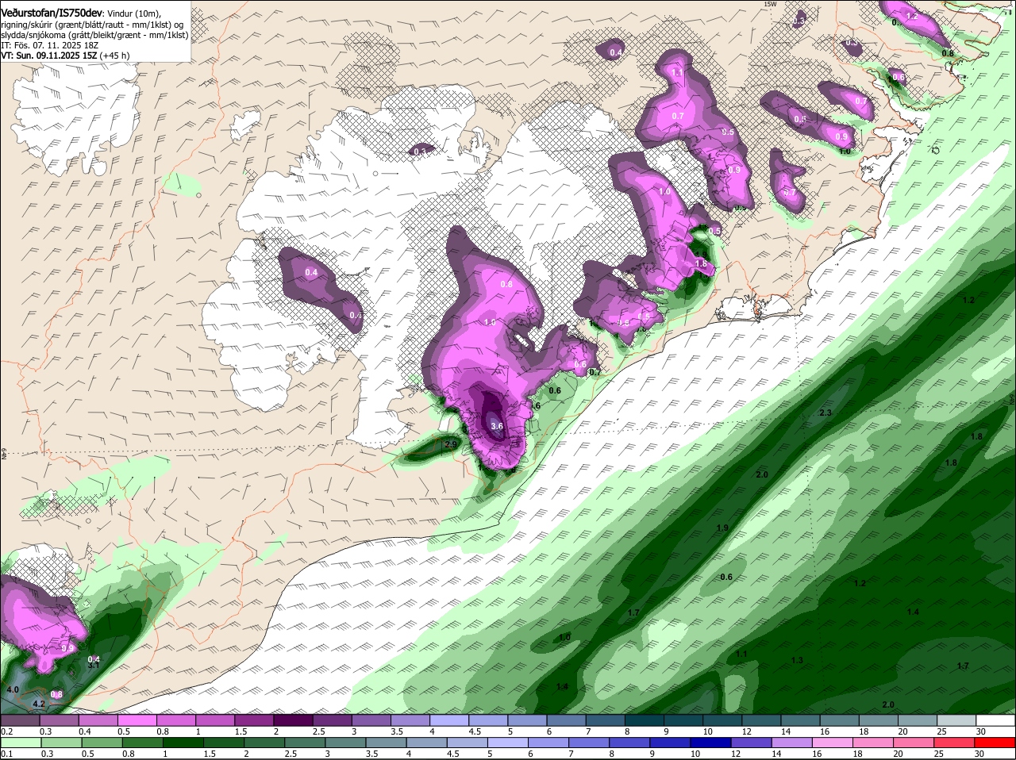The width and height of the screenshot is (1016, 760).
Task: Click the Veðurstofan/IS750dev title text
Action: click(52, 12)
